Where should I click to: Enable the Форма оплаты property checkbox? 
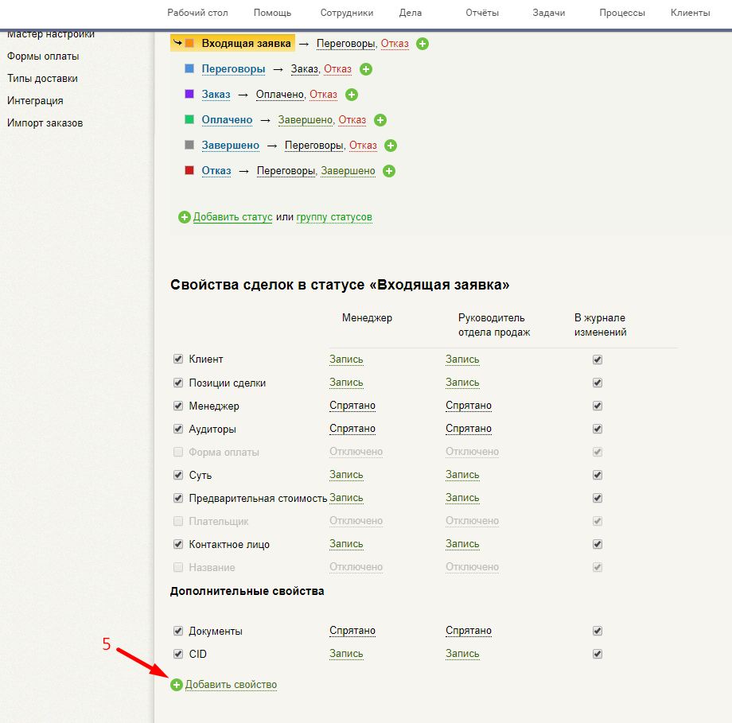[178, 452]
